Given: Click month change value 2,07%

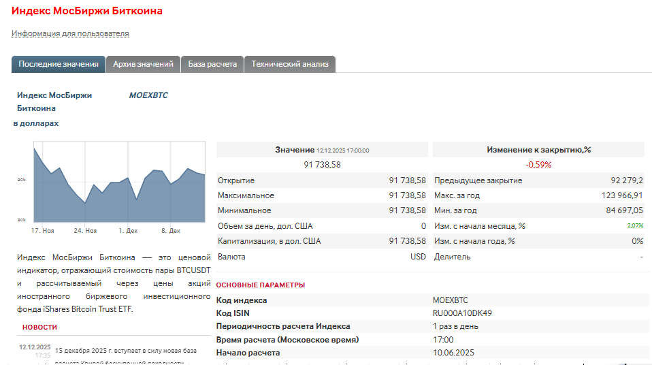Looking at the screenshot, I should [635, 225].
